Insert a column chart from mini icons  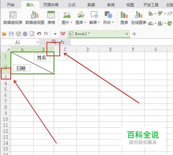click(x=151, y=14)
